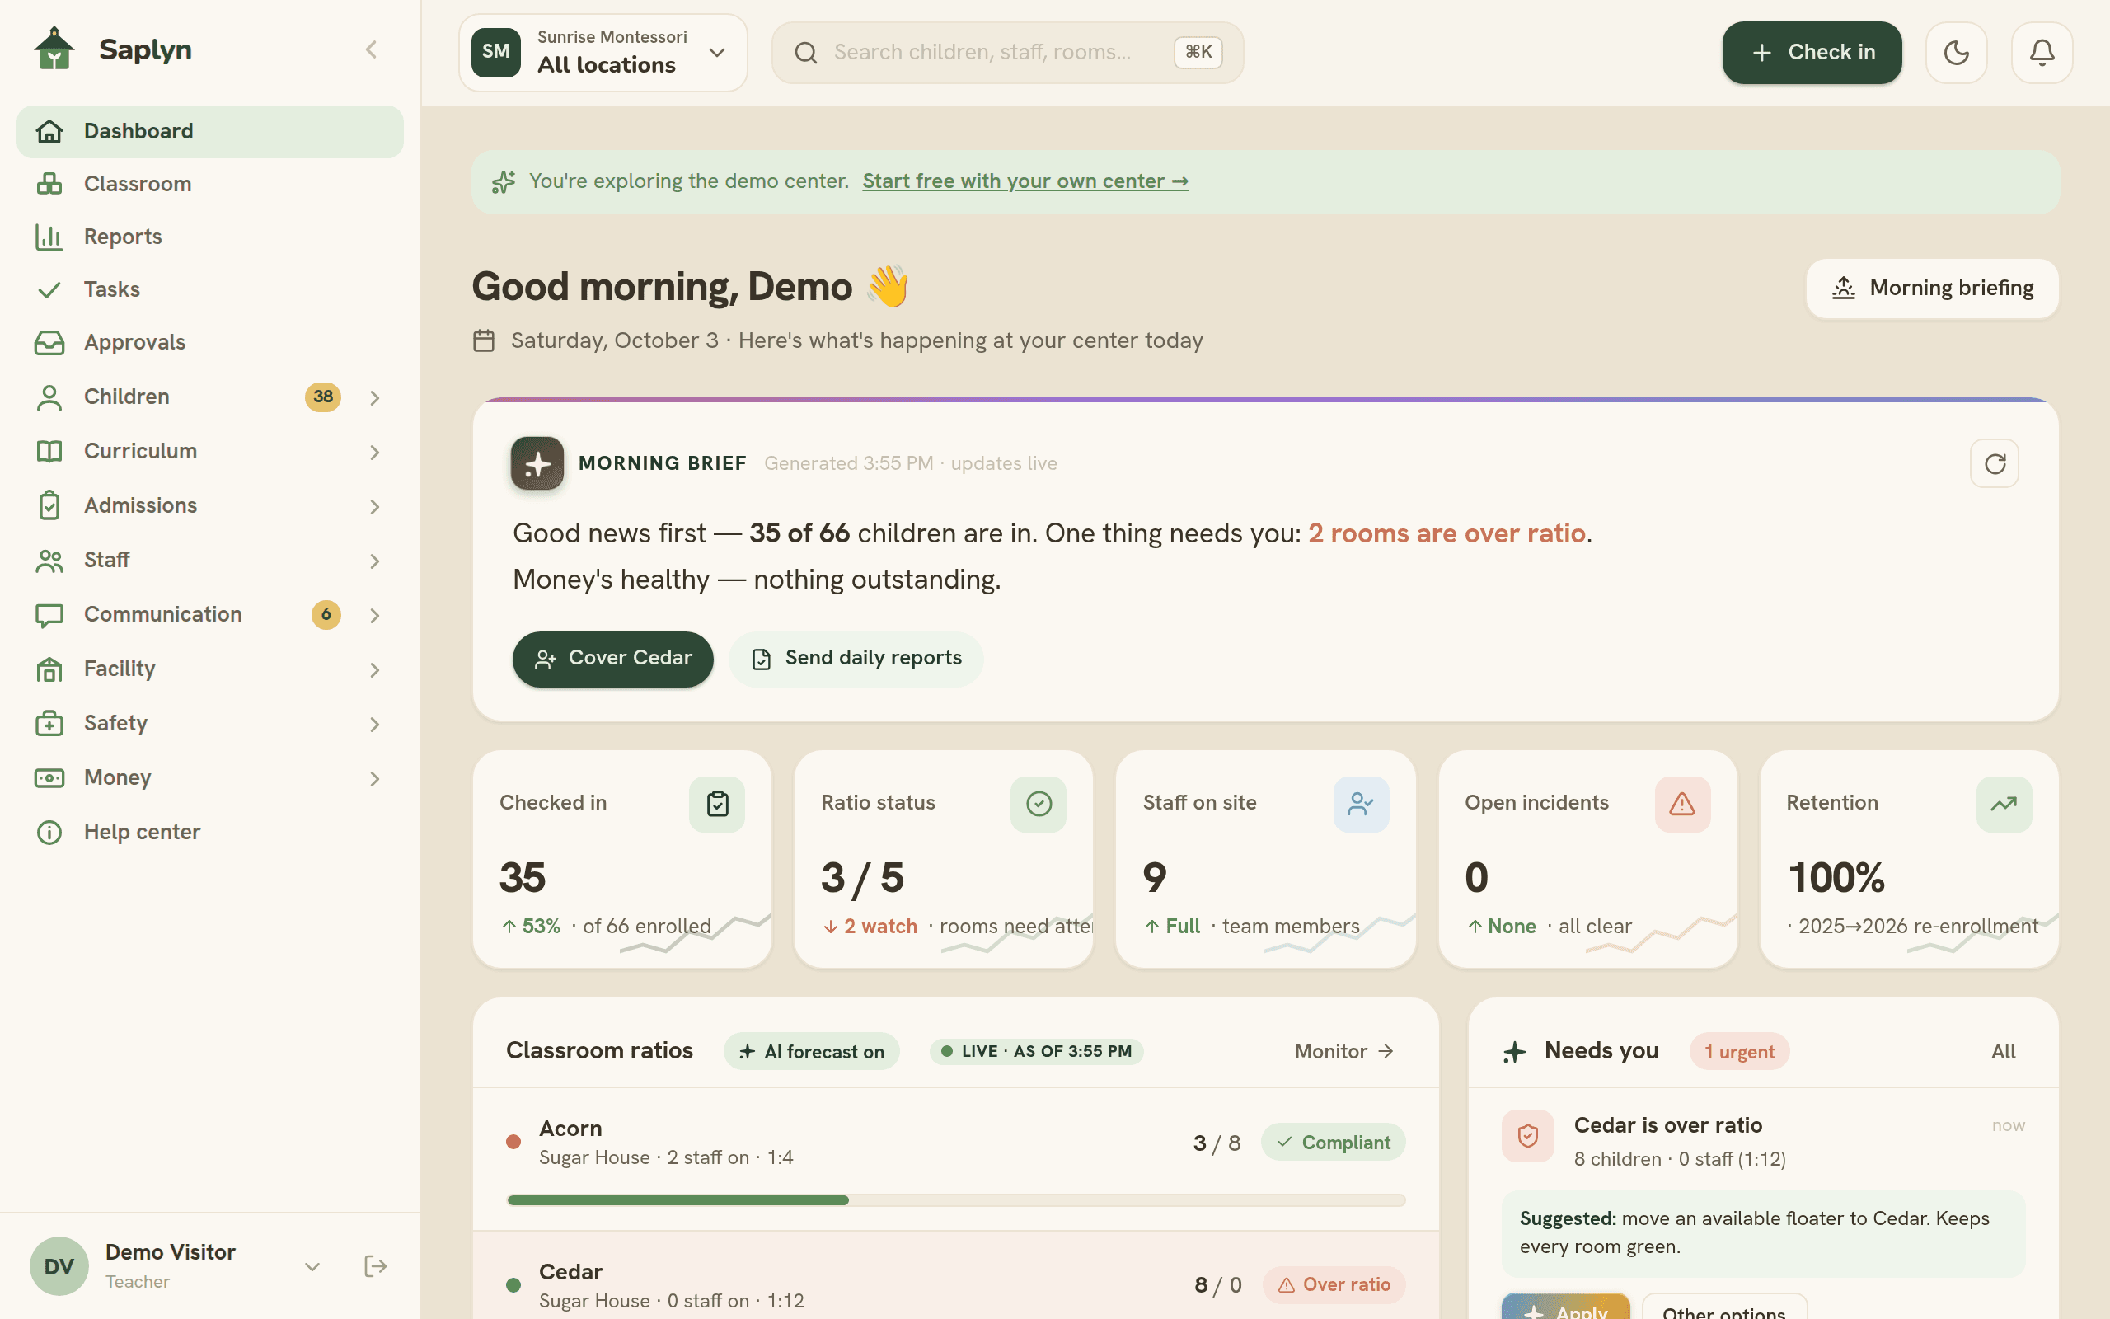Click the Cedar classroom name in ratios list

coord(570,1271)
